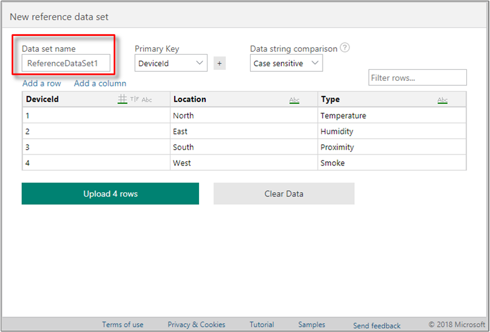
Task: Select the Temperature cell in Type column
Action: click(x=343, y=116)
